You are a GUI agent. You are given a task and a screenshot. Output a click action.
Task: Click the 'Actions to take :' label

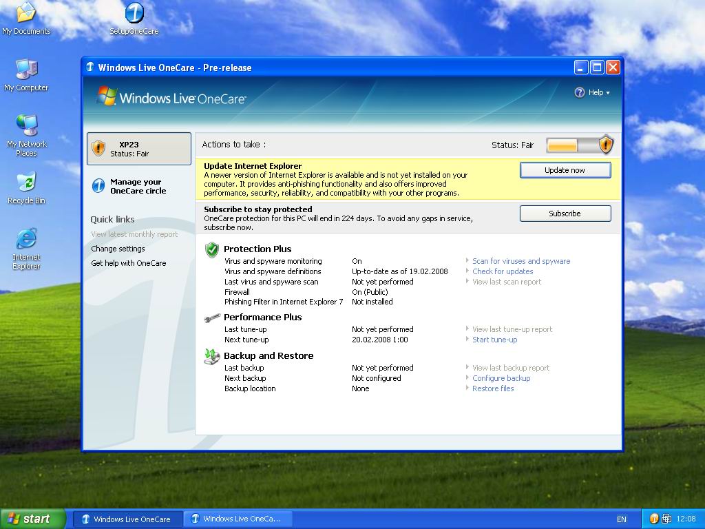click(x=234, y=145)
